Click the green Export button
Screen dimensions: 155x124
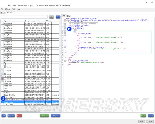pos(143,116)
